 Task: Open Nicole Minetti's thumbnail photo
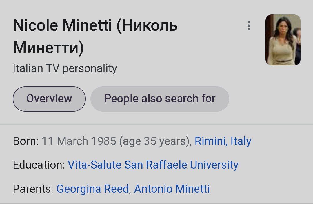[283, 40]
